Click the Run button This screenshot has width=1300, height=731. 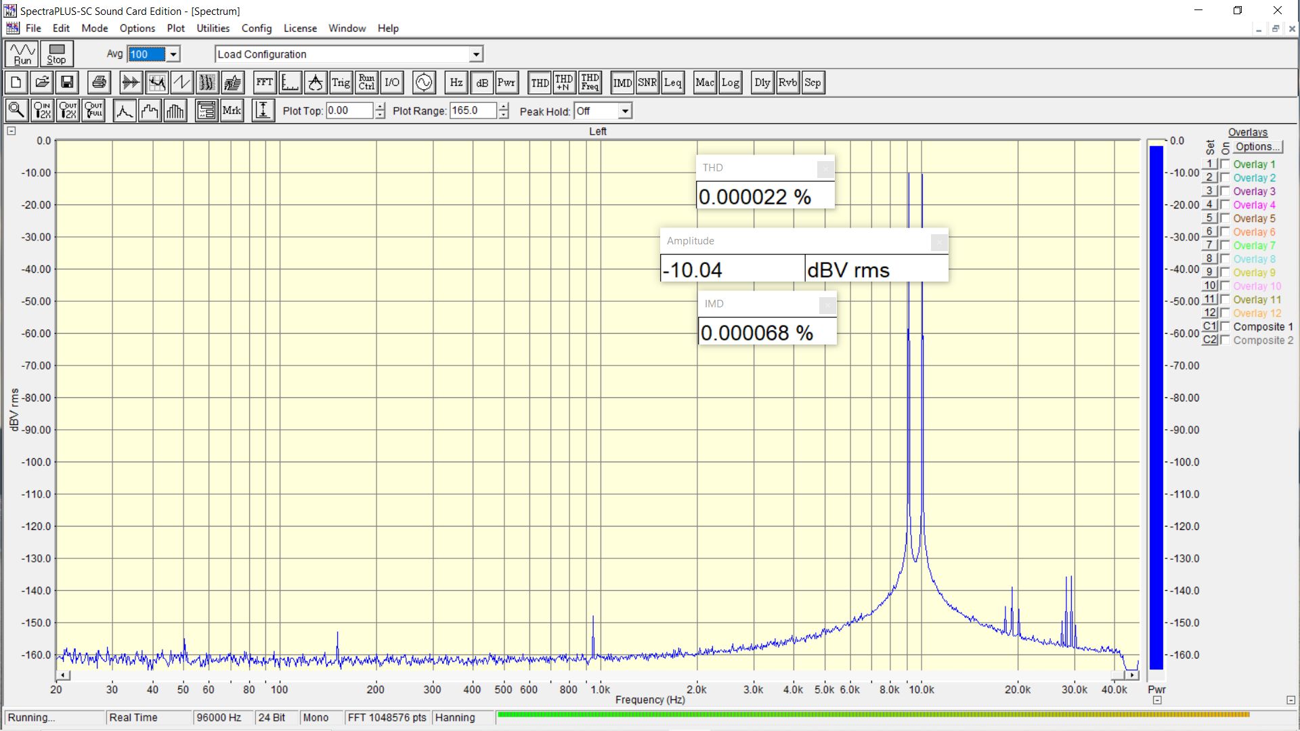point(22,54)
